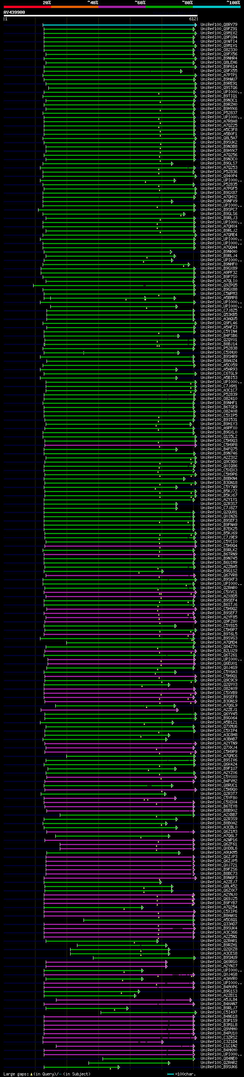244x1077 pixels.
Task: Click the UniRef100_B6TGE9 label
Action: (219, 407)
